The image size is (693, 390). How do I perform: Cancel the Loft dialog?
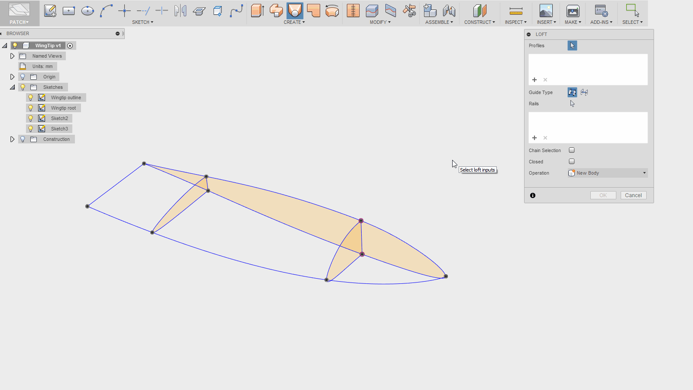tap(633, 195)
